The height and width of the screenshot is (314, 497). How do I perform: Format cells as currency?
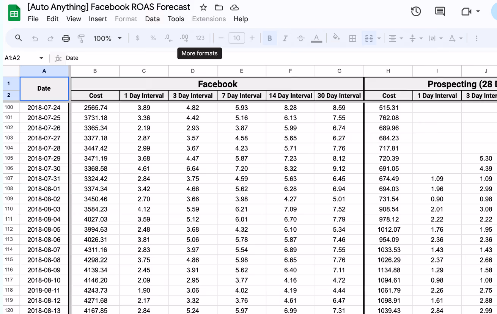pos(137,38)
